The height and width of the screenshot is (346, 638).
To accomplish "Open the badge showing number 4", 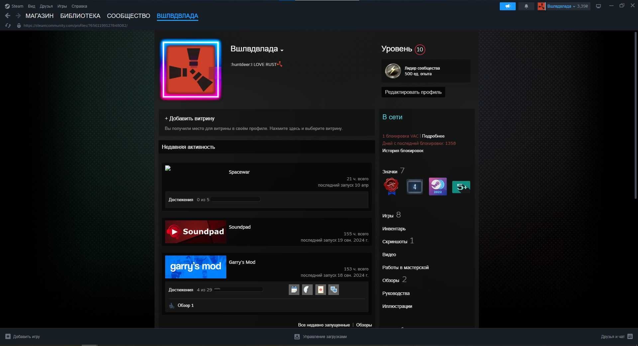I will [415, 187].
